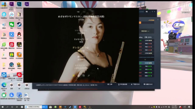195x109 pixels.
Task: Click the playback progress bar under player
Action: (96, 89)
